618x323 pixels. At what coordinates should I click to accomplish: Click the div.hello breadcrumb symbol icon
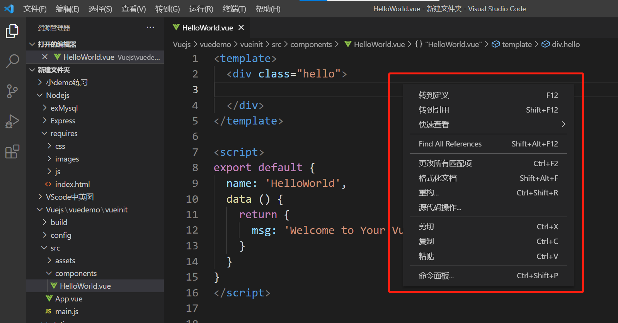point(545,44)
